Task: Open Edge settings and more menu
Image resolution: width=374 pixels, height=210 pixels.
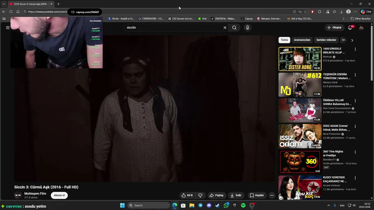Action: 355,12
